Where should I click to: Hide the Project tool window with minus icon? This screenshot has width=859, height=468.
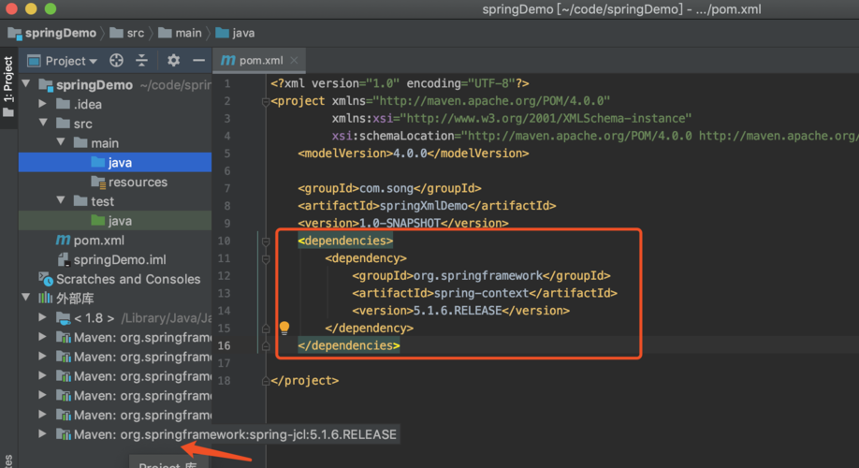198,60
